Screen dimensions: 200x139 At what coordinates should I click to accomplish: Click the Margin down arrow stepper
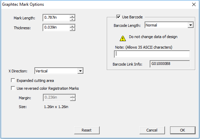(x=73, y=99)
